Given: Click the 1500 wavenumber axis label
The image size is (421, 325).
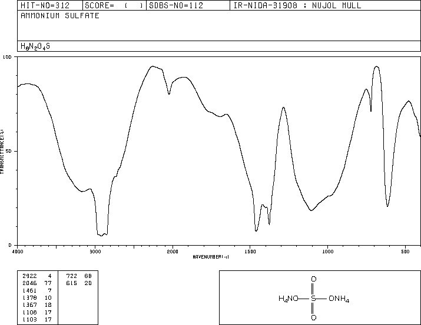Looking at the screenshot, I should pos(250,252).
